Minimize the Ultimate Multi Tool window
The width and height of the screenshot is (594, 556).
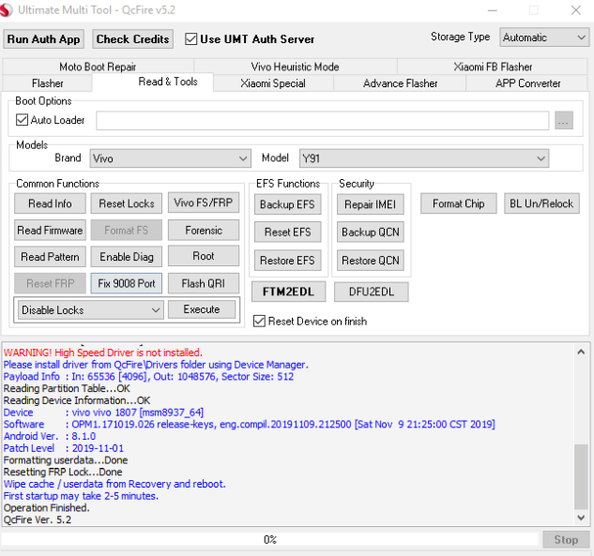492,10
